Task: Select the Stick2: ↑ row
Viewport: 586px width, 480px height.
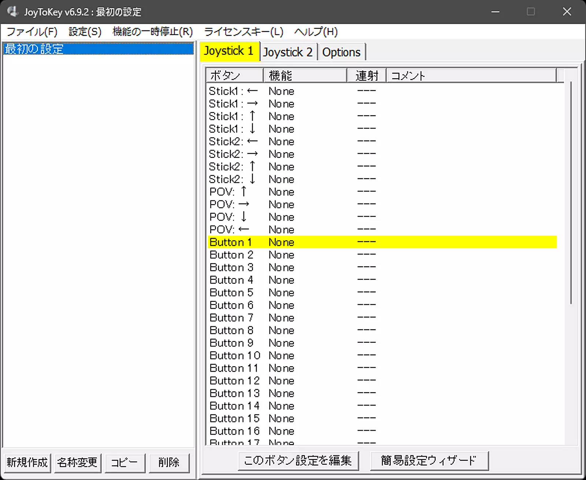Action: pyautogui.click(x=382, y=167)
